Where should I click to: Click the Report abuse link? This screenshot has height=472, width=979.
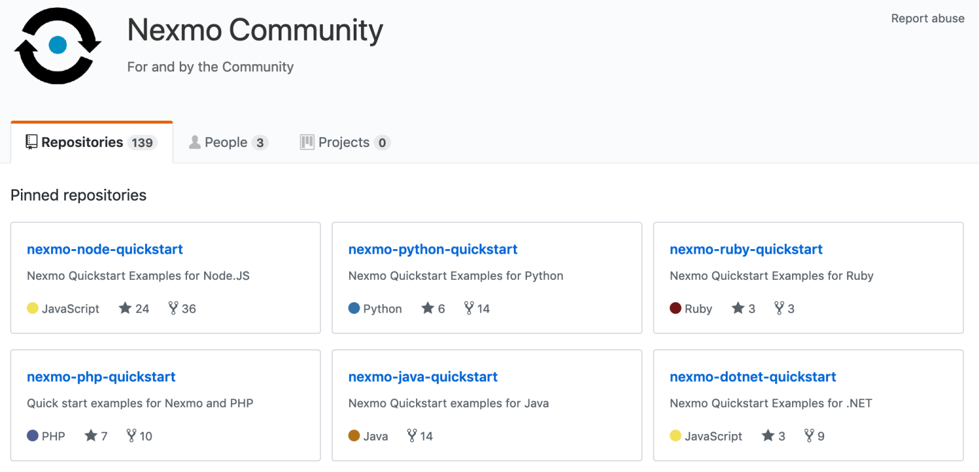[927, 18]
